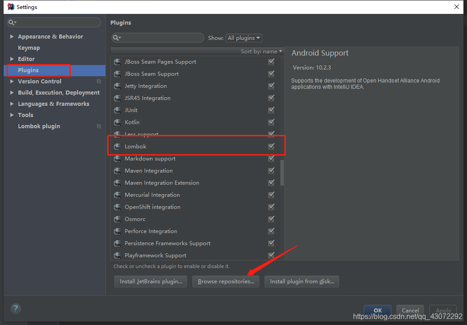The height and width of the screenshot is (325, 467).
Task: Disable the JBoss Seam Pages Support plugin checkbox
Action: (x=271, y=61)
